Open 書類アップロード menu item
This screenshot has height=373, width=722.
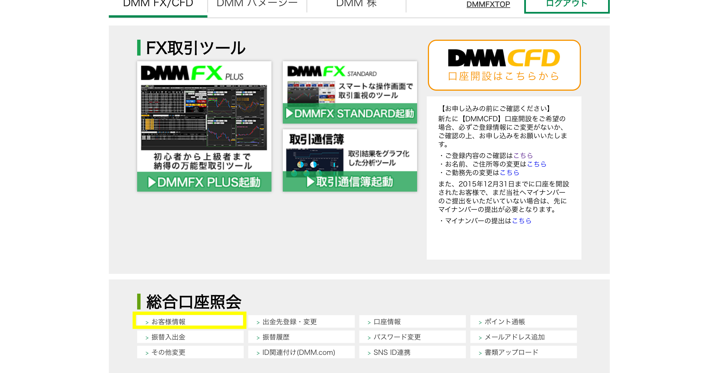click(x=524, y=352)
